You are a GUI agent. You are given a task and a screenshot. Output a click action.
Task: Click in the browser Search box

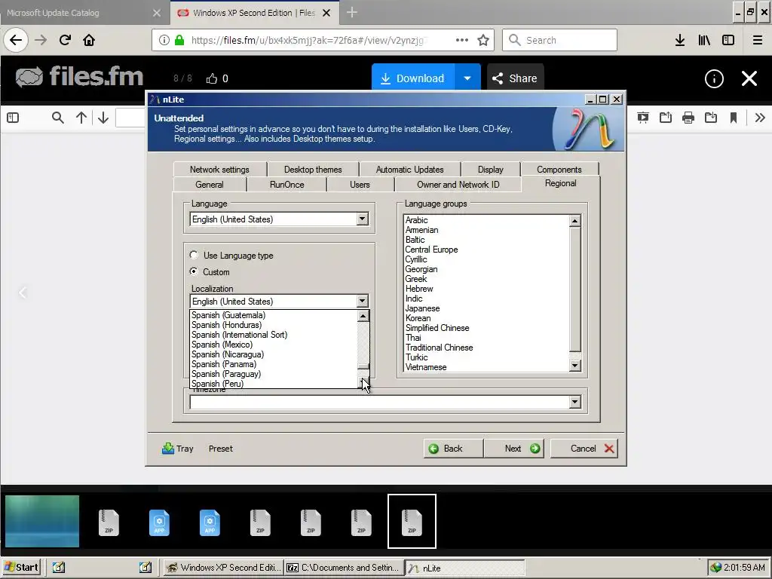click(x=559, y=40)
